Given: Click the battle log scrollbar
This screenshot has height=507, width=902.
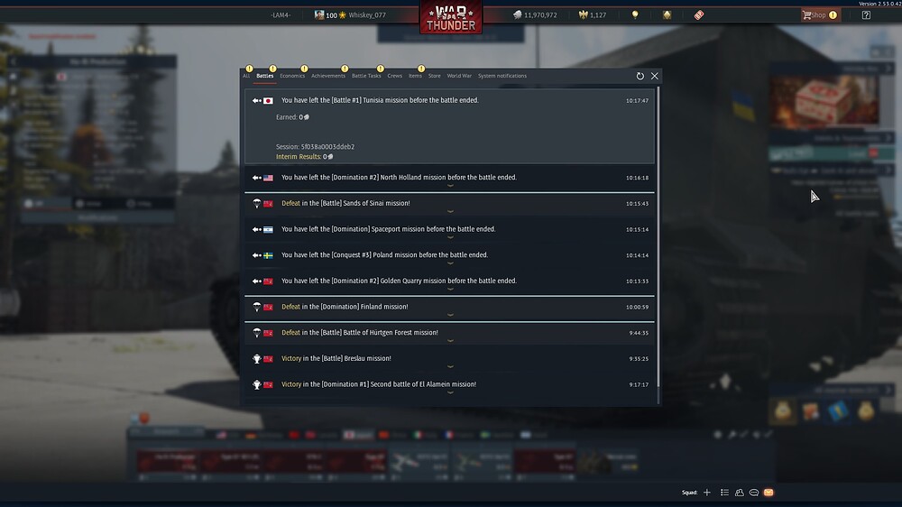Looking at the screenshot, I should pyautogui.click(x=658, y=237).
